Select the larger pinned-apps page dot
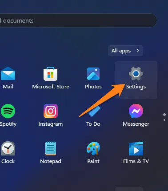Image resolution: width=168 pixels, height=191 pixels. [x=164, y=115]
